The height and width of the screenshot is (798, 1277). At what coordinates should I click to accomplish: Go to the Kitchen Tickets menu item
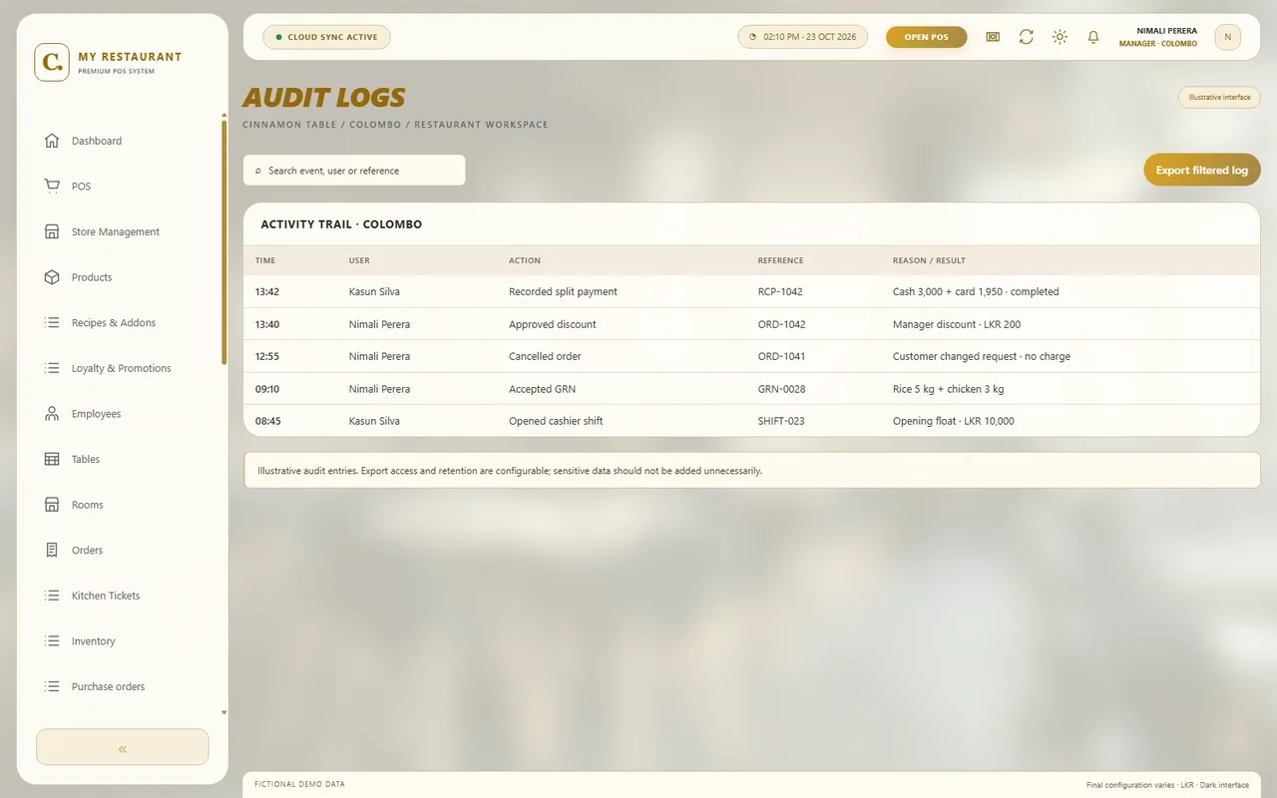[x=105, y=596]
